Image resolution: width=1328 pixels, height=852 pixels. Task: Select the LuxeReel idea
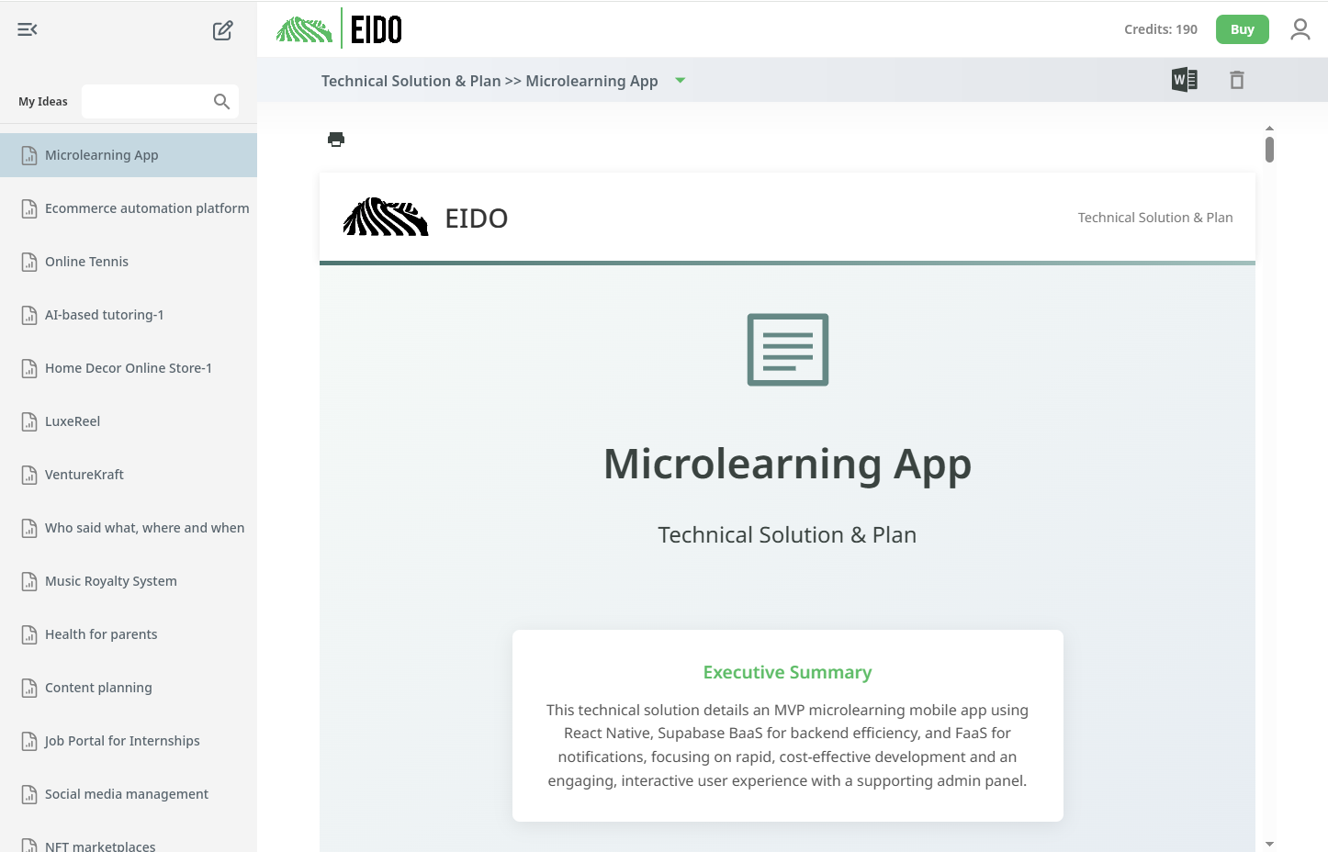point(73,420)
